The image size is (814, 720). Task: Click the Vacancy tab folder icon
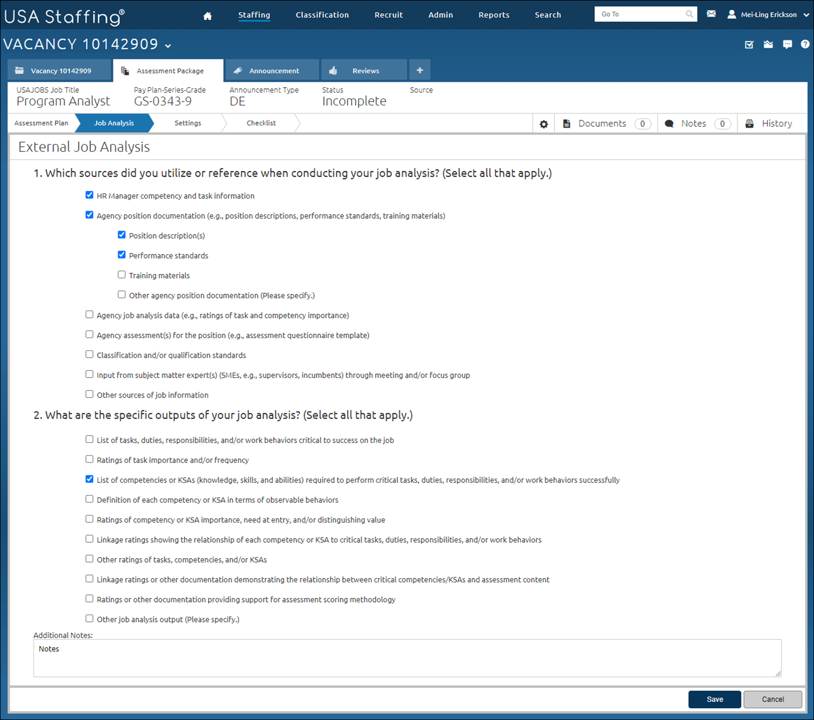click(19, 70)
